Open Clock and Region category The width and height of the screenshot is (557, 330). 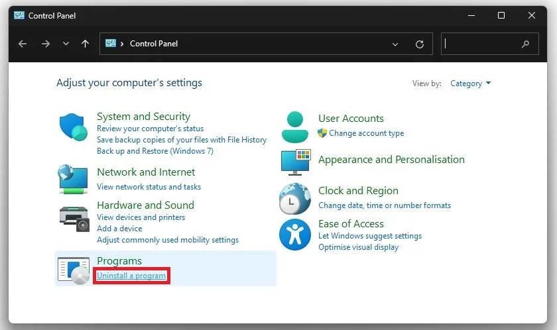[358, 191]
